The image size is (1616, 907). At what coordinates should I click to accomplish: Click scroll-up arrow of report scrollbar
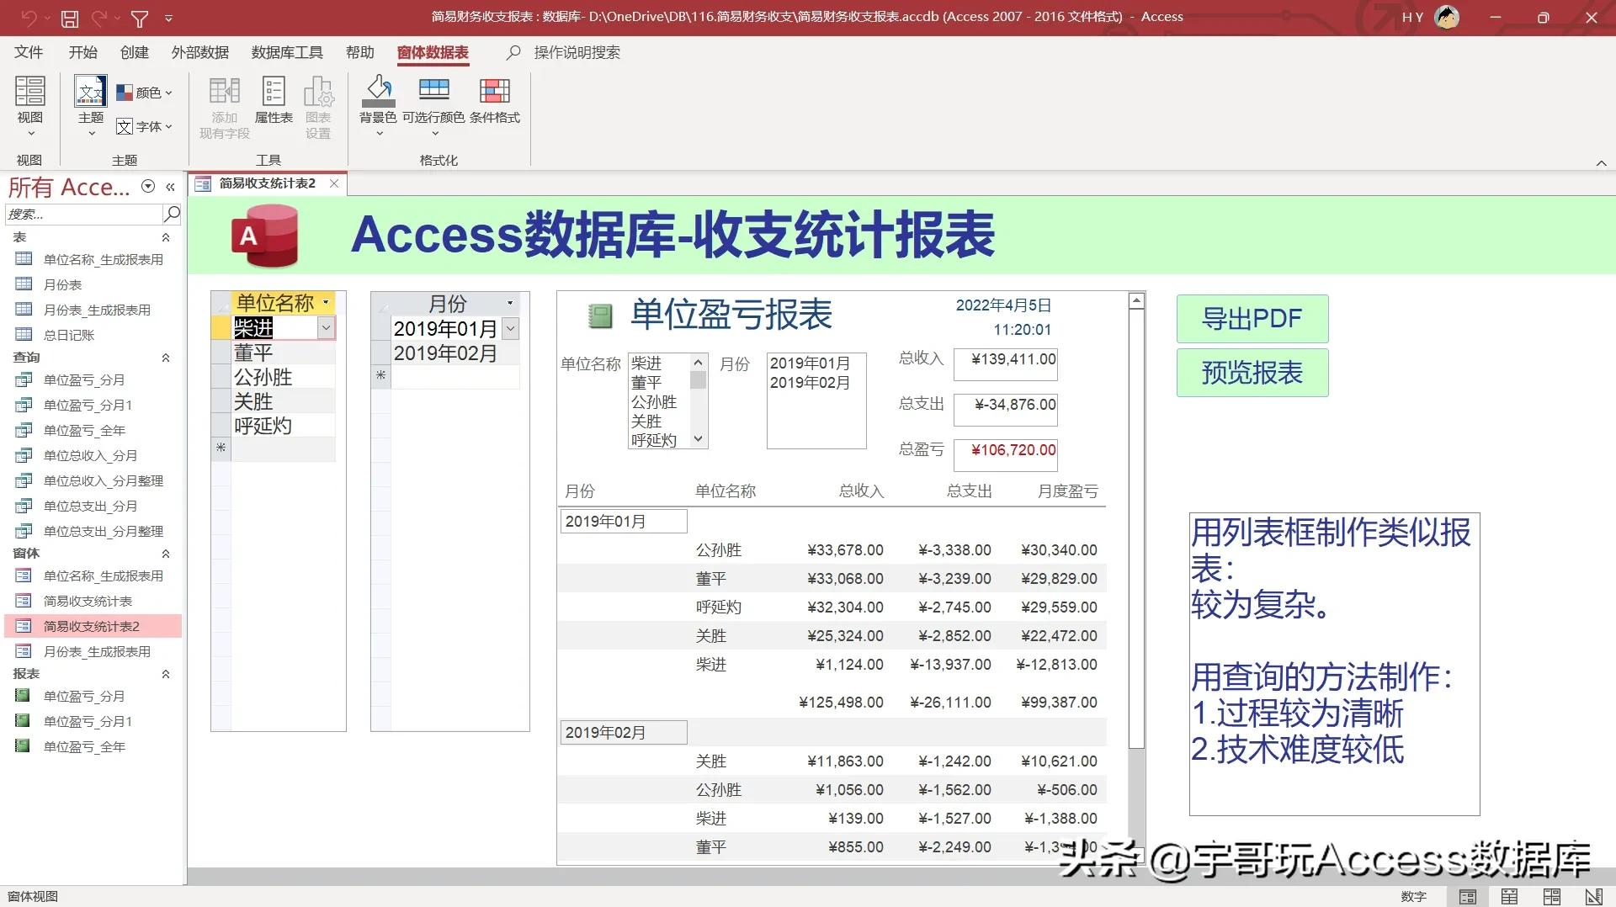click(1136, 300)
